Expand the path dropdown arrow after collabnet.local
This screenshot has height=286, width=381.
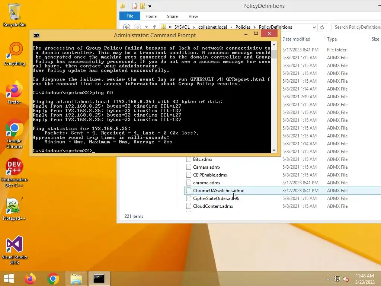click(231, 27)
